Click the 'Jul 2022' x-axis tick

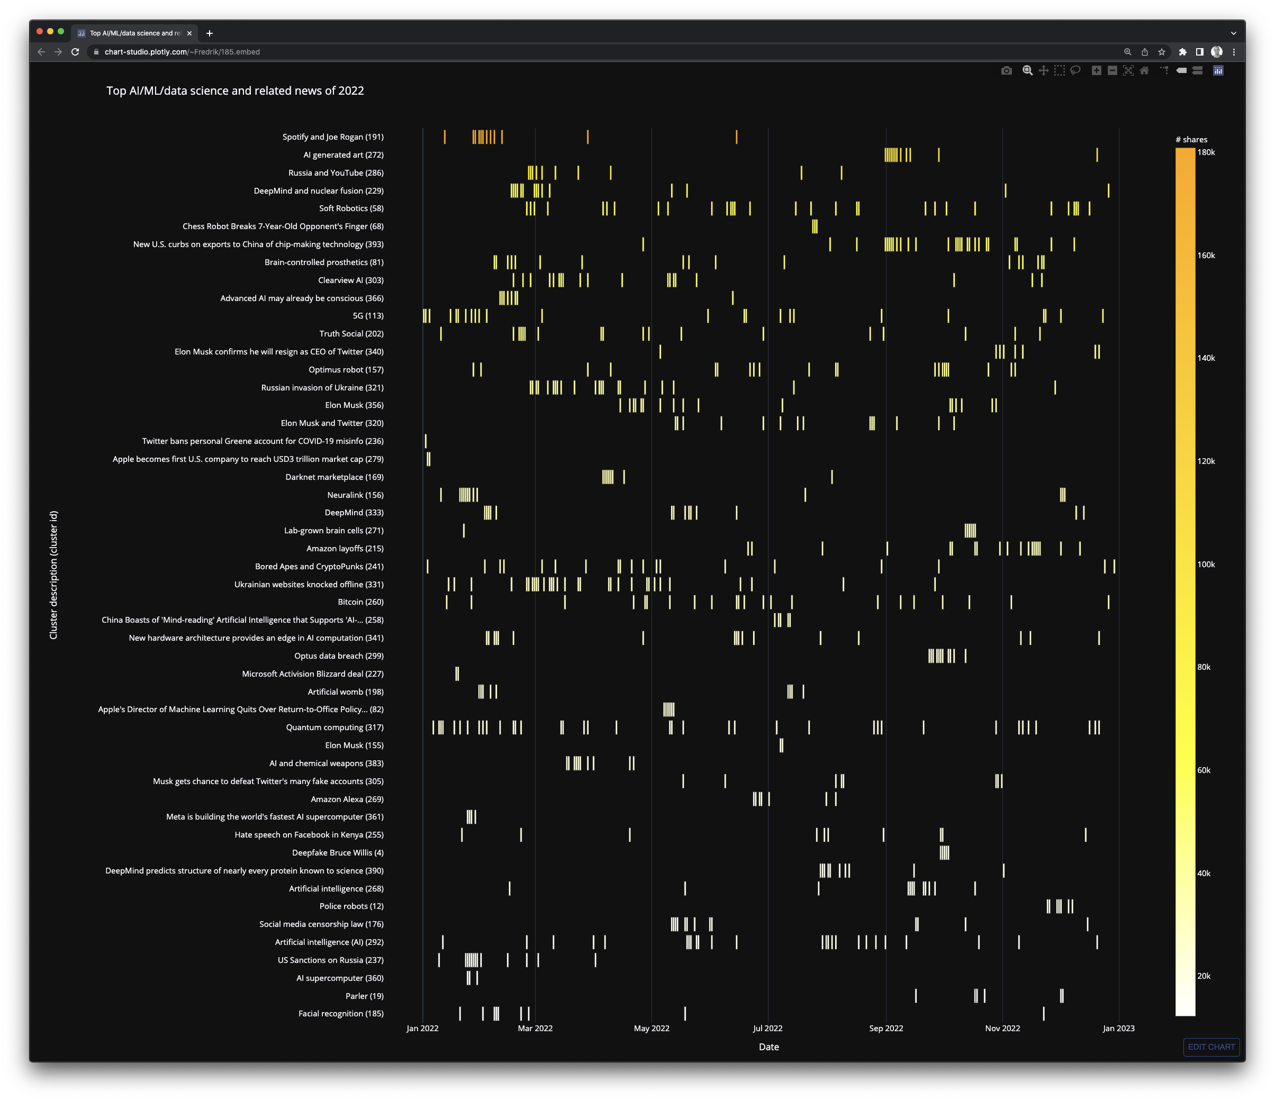[x=767, y=1029]
